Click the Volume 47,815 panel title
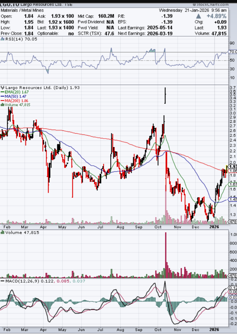 [22, 232]
